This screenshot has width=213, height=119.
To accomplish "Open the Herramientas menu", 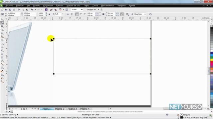I will coord(107,6).
